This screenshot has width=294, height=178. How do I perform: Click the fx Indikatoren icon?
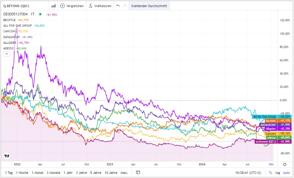91,6
